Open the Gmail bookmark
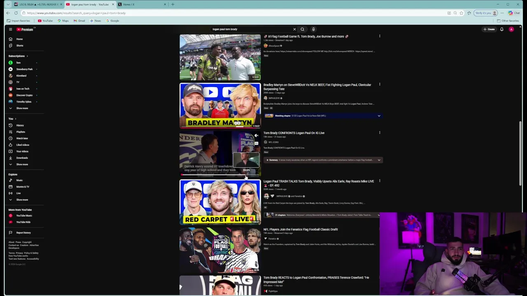527x296 pixels. pyautogui.click(x=79, y=21)
